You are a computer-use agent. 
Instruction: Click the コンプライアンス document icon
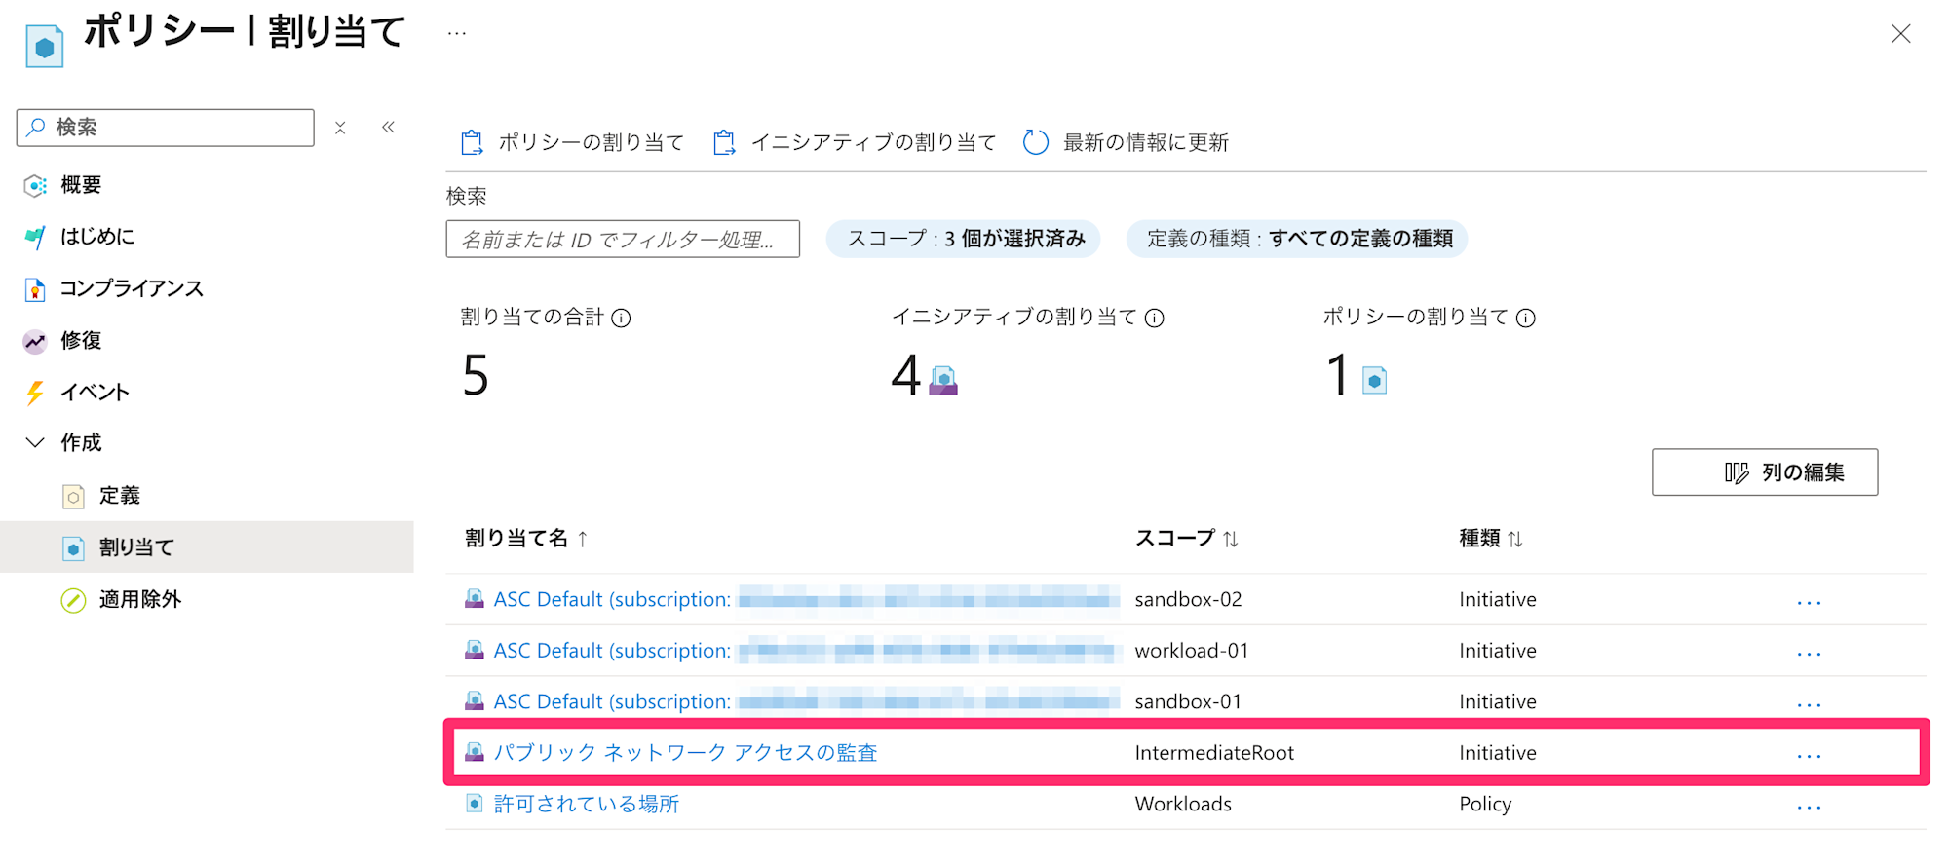coord(35,289)
